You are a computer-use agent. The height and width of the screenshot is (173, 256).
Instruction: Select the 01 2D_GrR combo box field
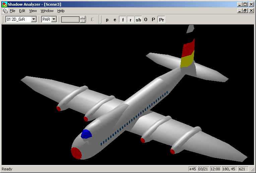click(21, 19)
